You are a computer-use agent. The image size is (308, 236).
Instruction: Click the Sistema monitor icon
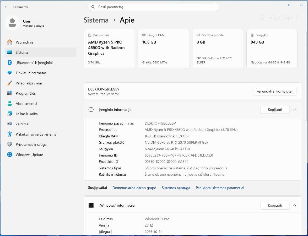click(10, 52)
